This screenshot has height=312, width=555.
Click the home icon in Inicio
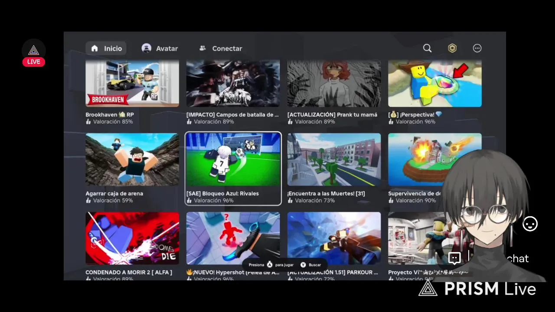pos(95,49)
